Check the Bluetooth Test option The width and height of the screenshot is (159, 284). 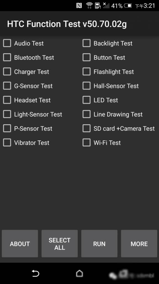[x=7, y=57]
